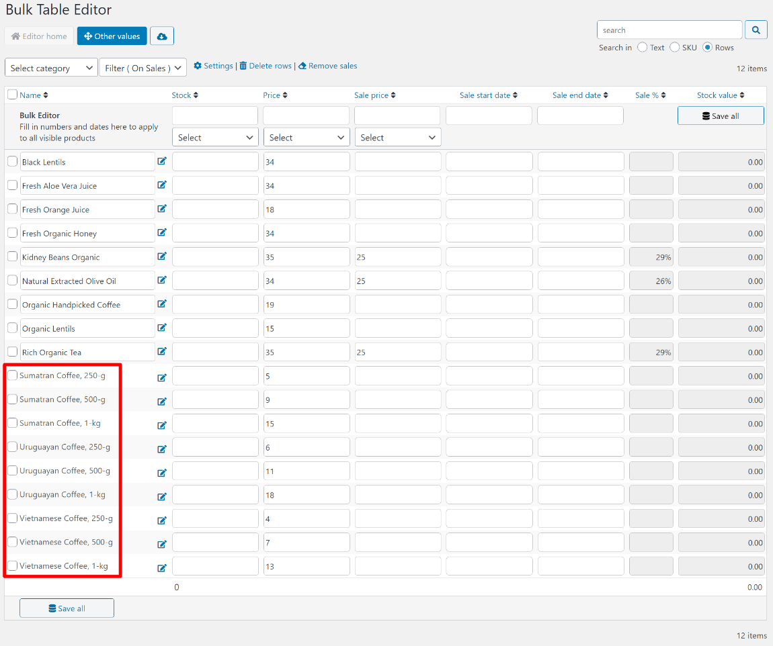
Task: Open edit icon for Uruguayan Coffee, 500-g
Action: 162,473
